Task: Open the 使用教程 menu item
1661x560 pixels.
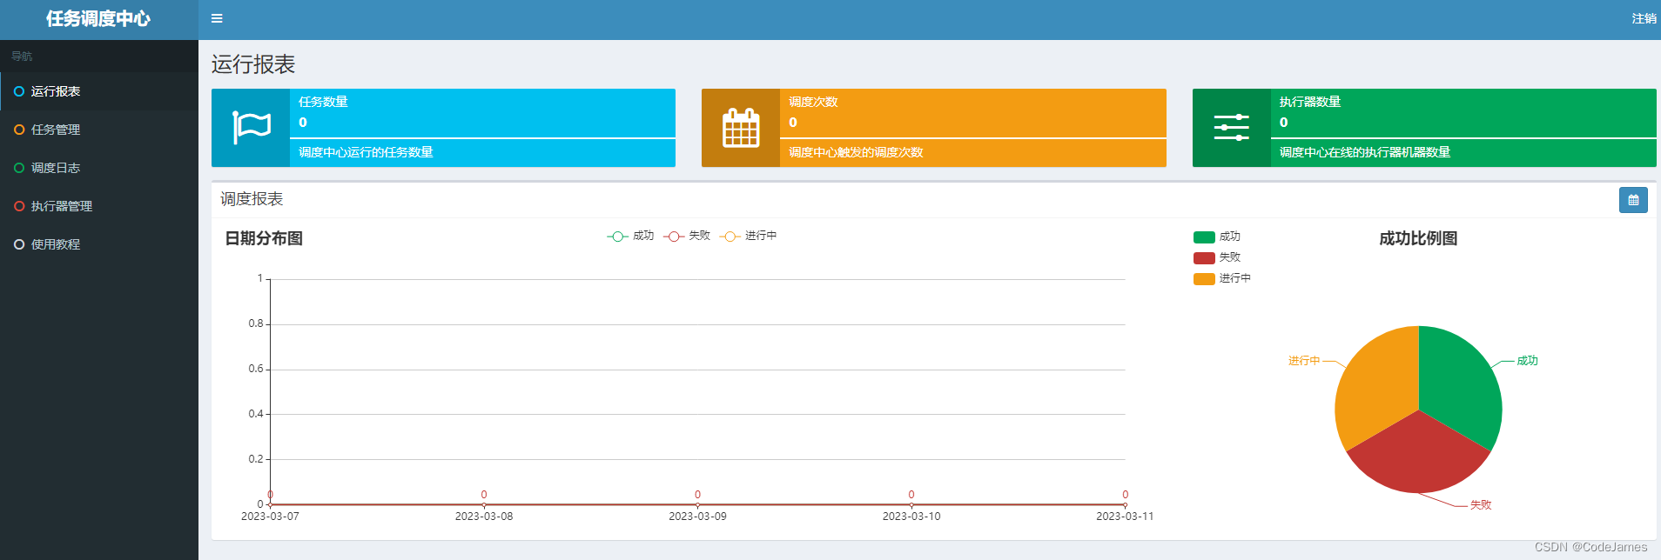Action: [x=99, y=244]
